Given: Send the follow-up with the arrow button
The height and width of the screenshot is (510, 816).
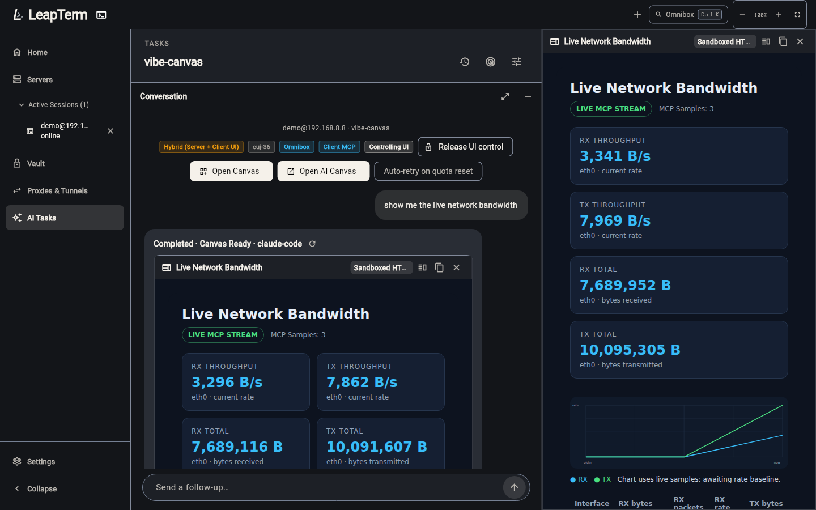Looking at the screenshot, I should pyautogui.click(x=515, y=487).
